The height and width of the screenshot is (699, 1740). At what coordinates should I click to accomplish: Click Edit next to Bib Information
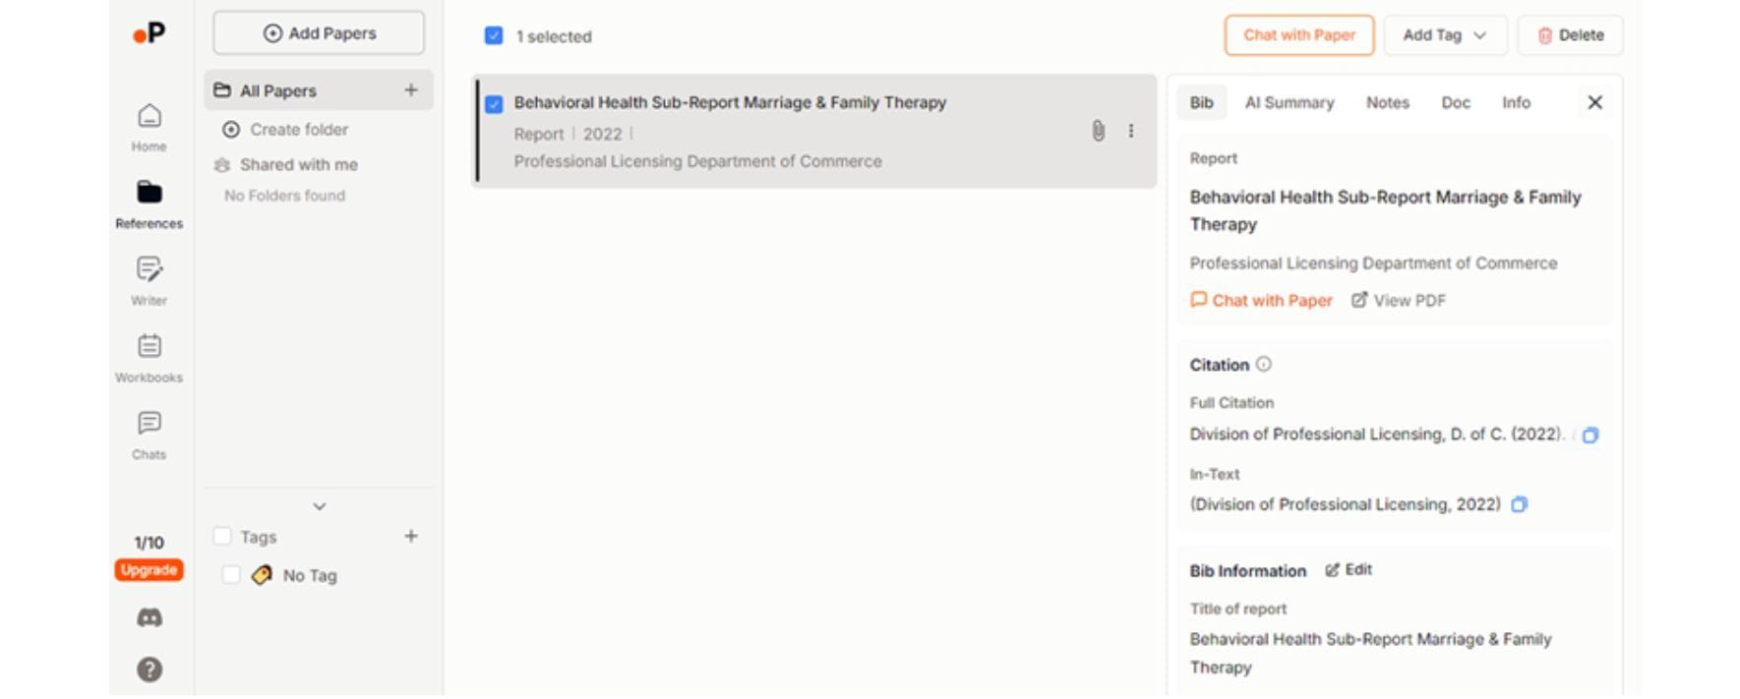pyautogui.click(x=1349, y=570)
